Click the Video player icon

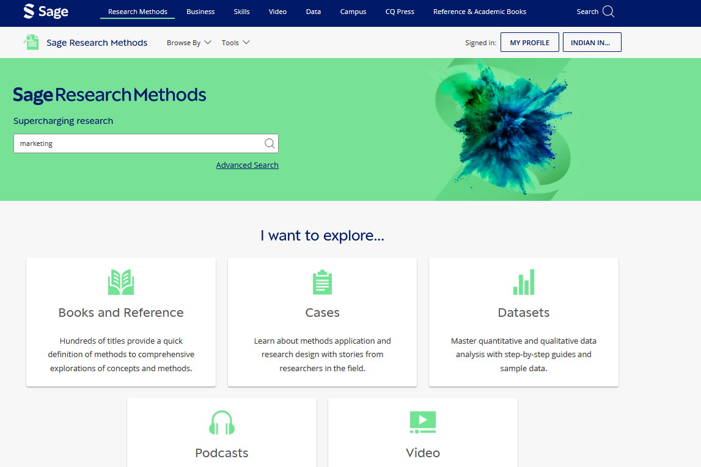point(423,422)
